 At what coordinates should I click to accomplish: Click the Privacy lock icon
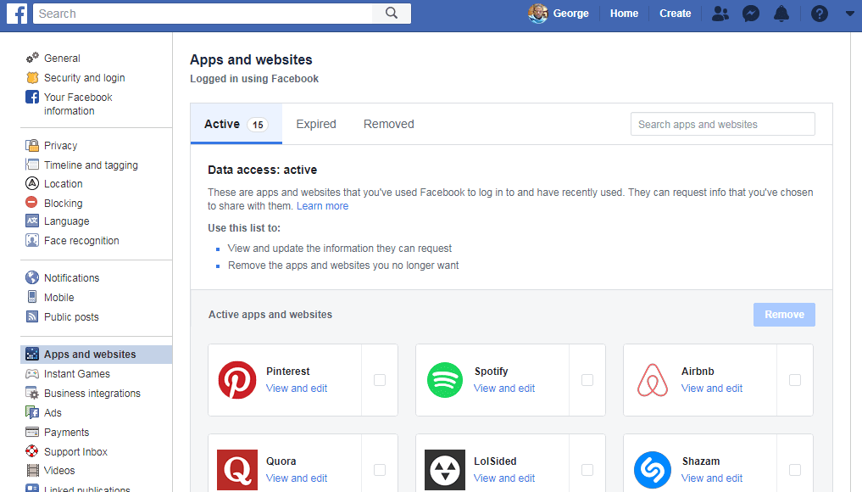(32, 145)
